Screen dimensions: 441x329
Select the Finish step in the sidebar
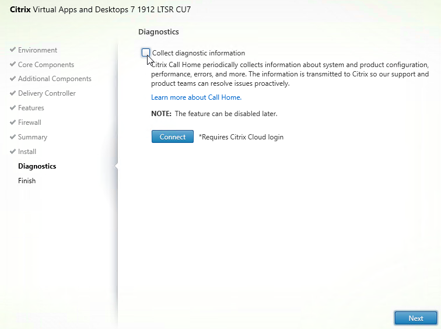[x=27, y=181]
